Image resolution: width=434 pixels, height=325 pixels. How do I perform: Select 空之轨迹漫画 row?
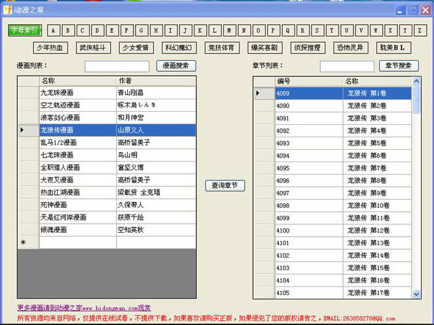[107, 105]
